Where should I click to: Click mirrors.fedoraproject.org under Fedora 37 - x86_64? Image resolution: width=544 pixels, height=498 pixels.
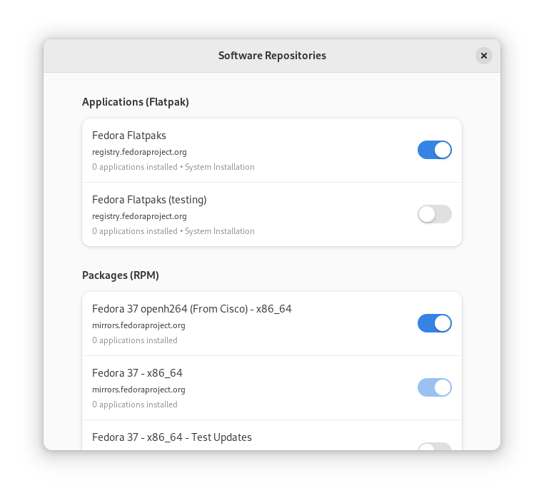click(138, 390)
